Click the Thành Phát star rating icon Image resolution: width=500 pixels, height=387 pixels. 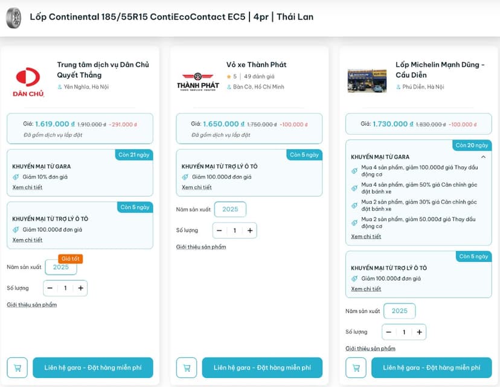tap(229, 77)
